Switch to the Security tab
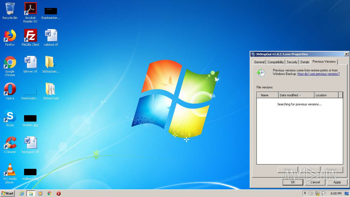 click(292, 62)
